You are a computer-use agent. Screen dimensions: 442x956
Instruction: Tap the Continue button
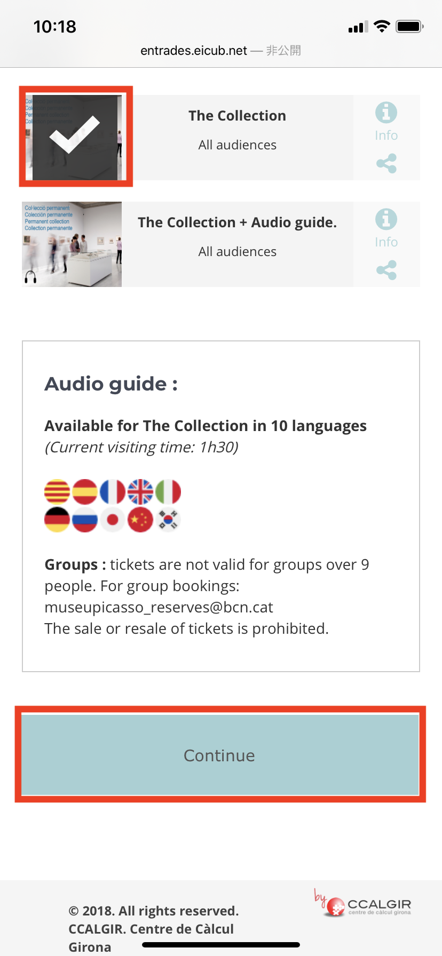pyautogui.click(x=220, y=755)
